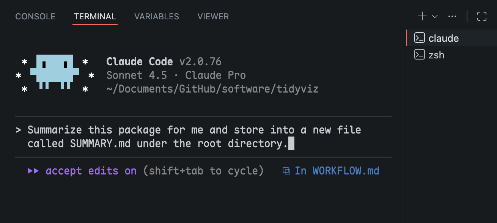Click the claude terminal session icon
Screen dimensions: 497x223
coord(419,38)
